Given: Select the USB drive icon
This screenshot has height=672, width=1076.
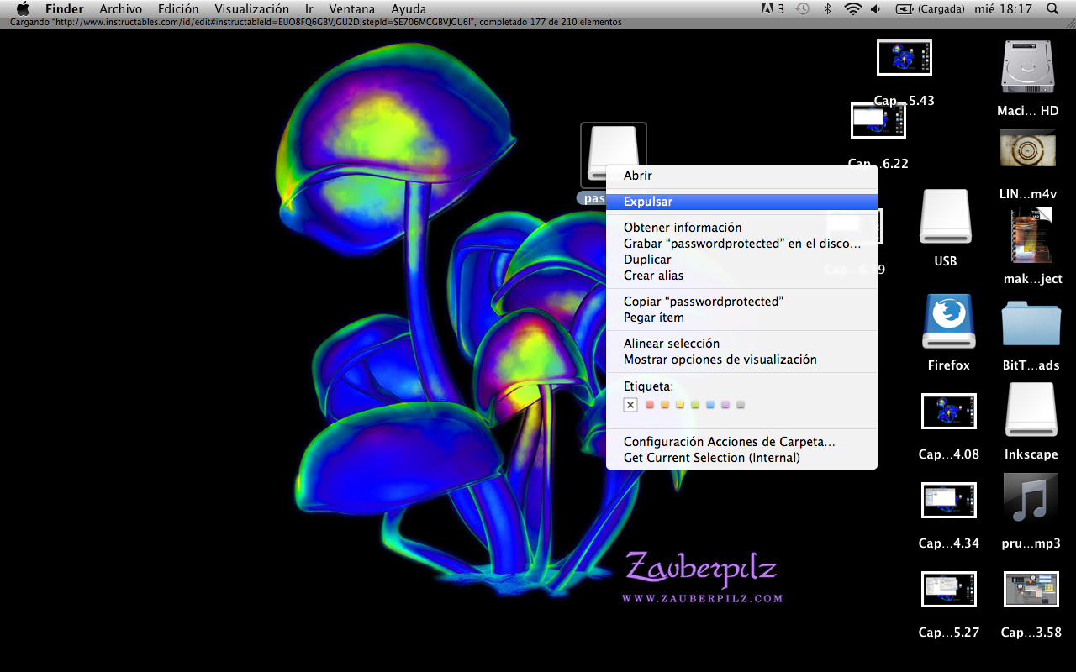Looking at the screenshot, I should (x=946, y=217).
